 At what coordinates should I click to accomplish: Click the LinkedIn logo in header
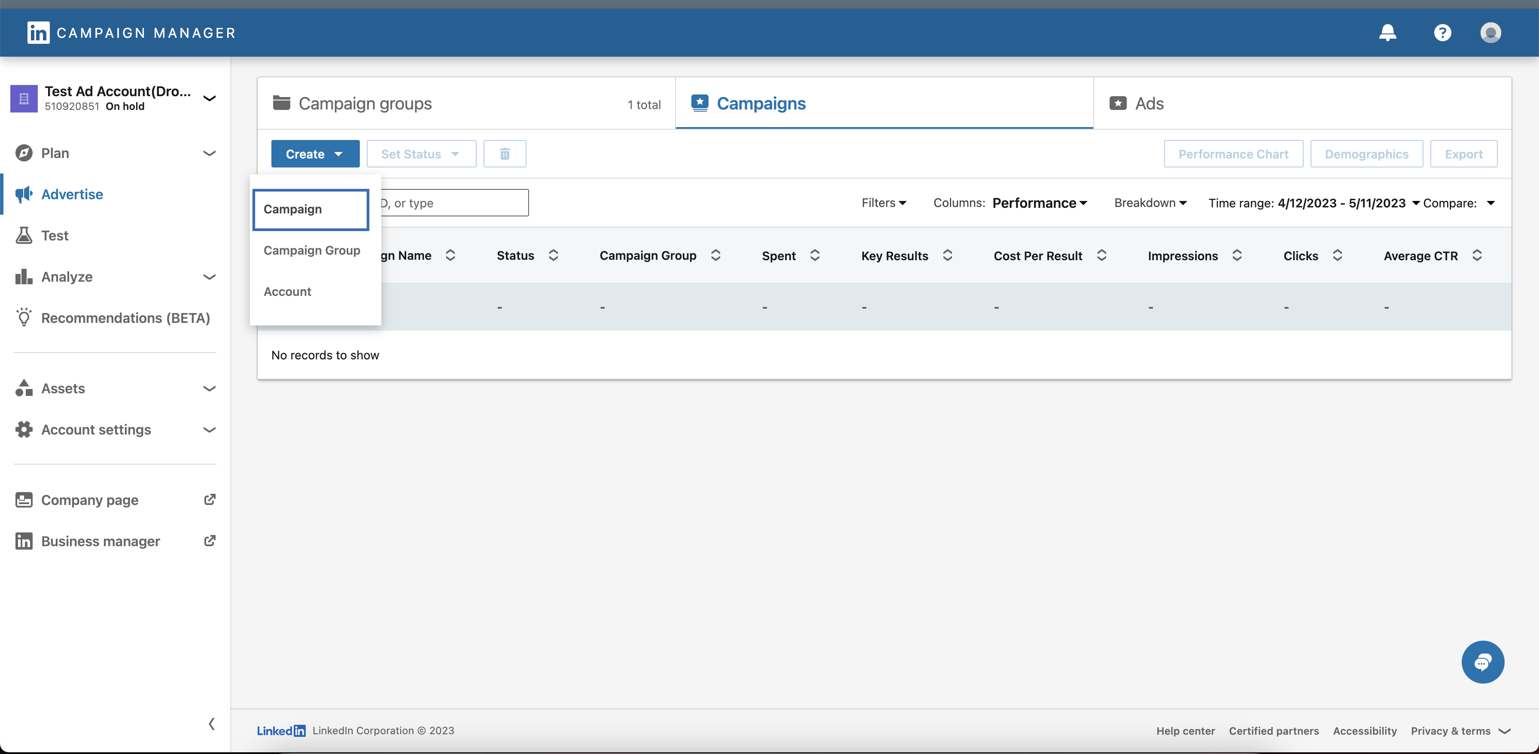38,32
